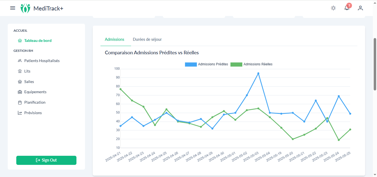This screenshot has height=177, width=377.
Task: Click the notification badge showing 7
Action: (x=349, y=6)
